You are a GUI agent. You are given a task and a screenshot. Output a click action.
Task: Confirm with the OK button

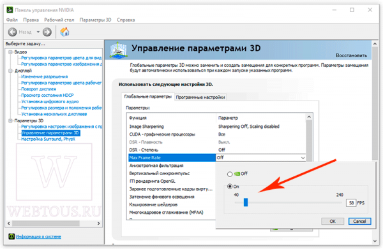point(333,221)
